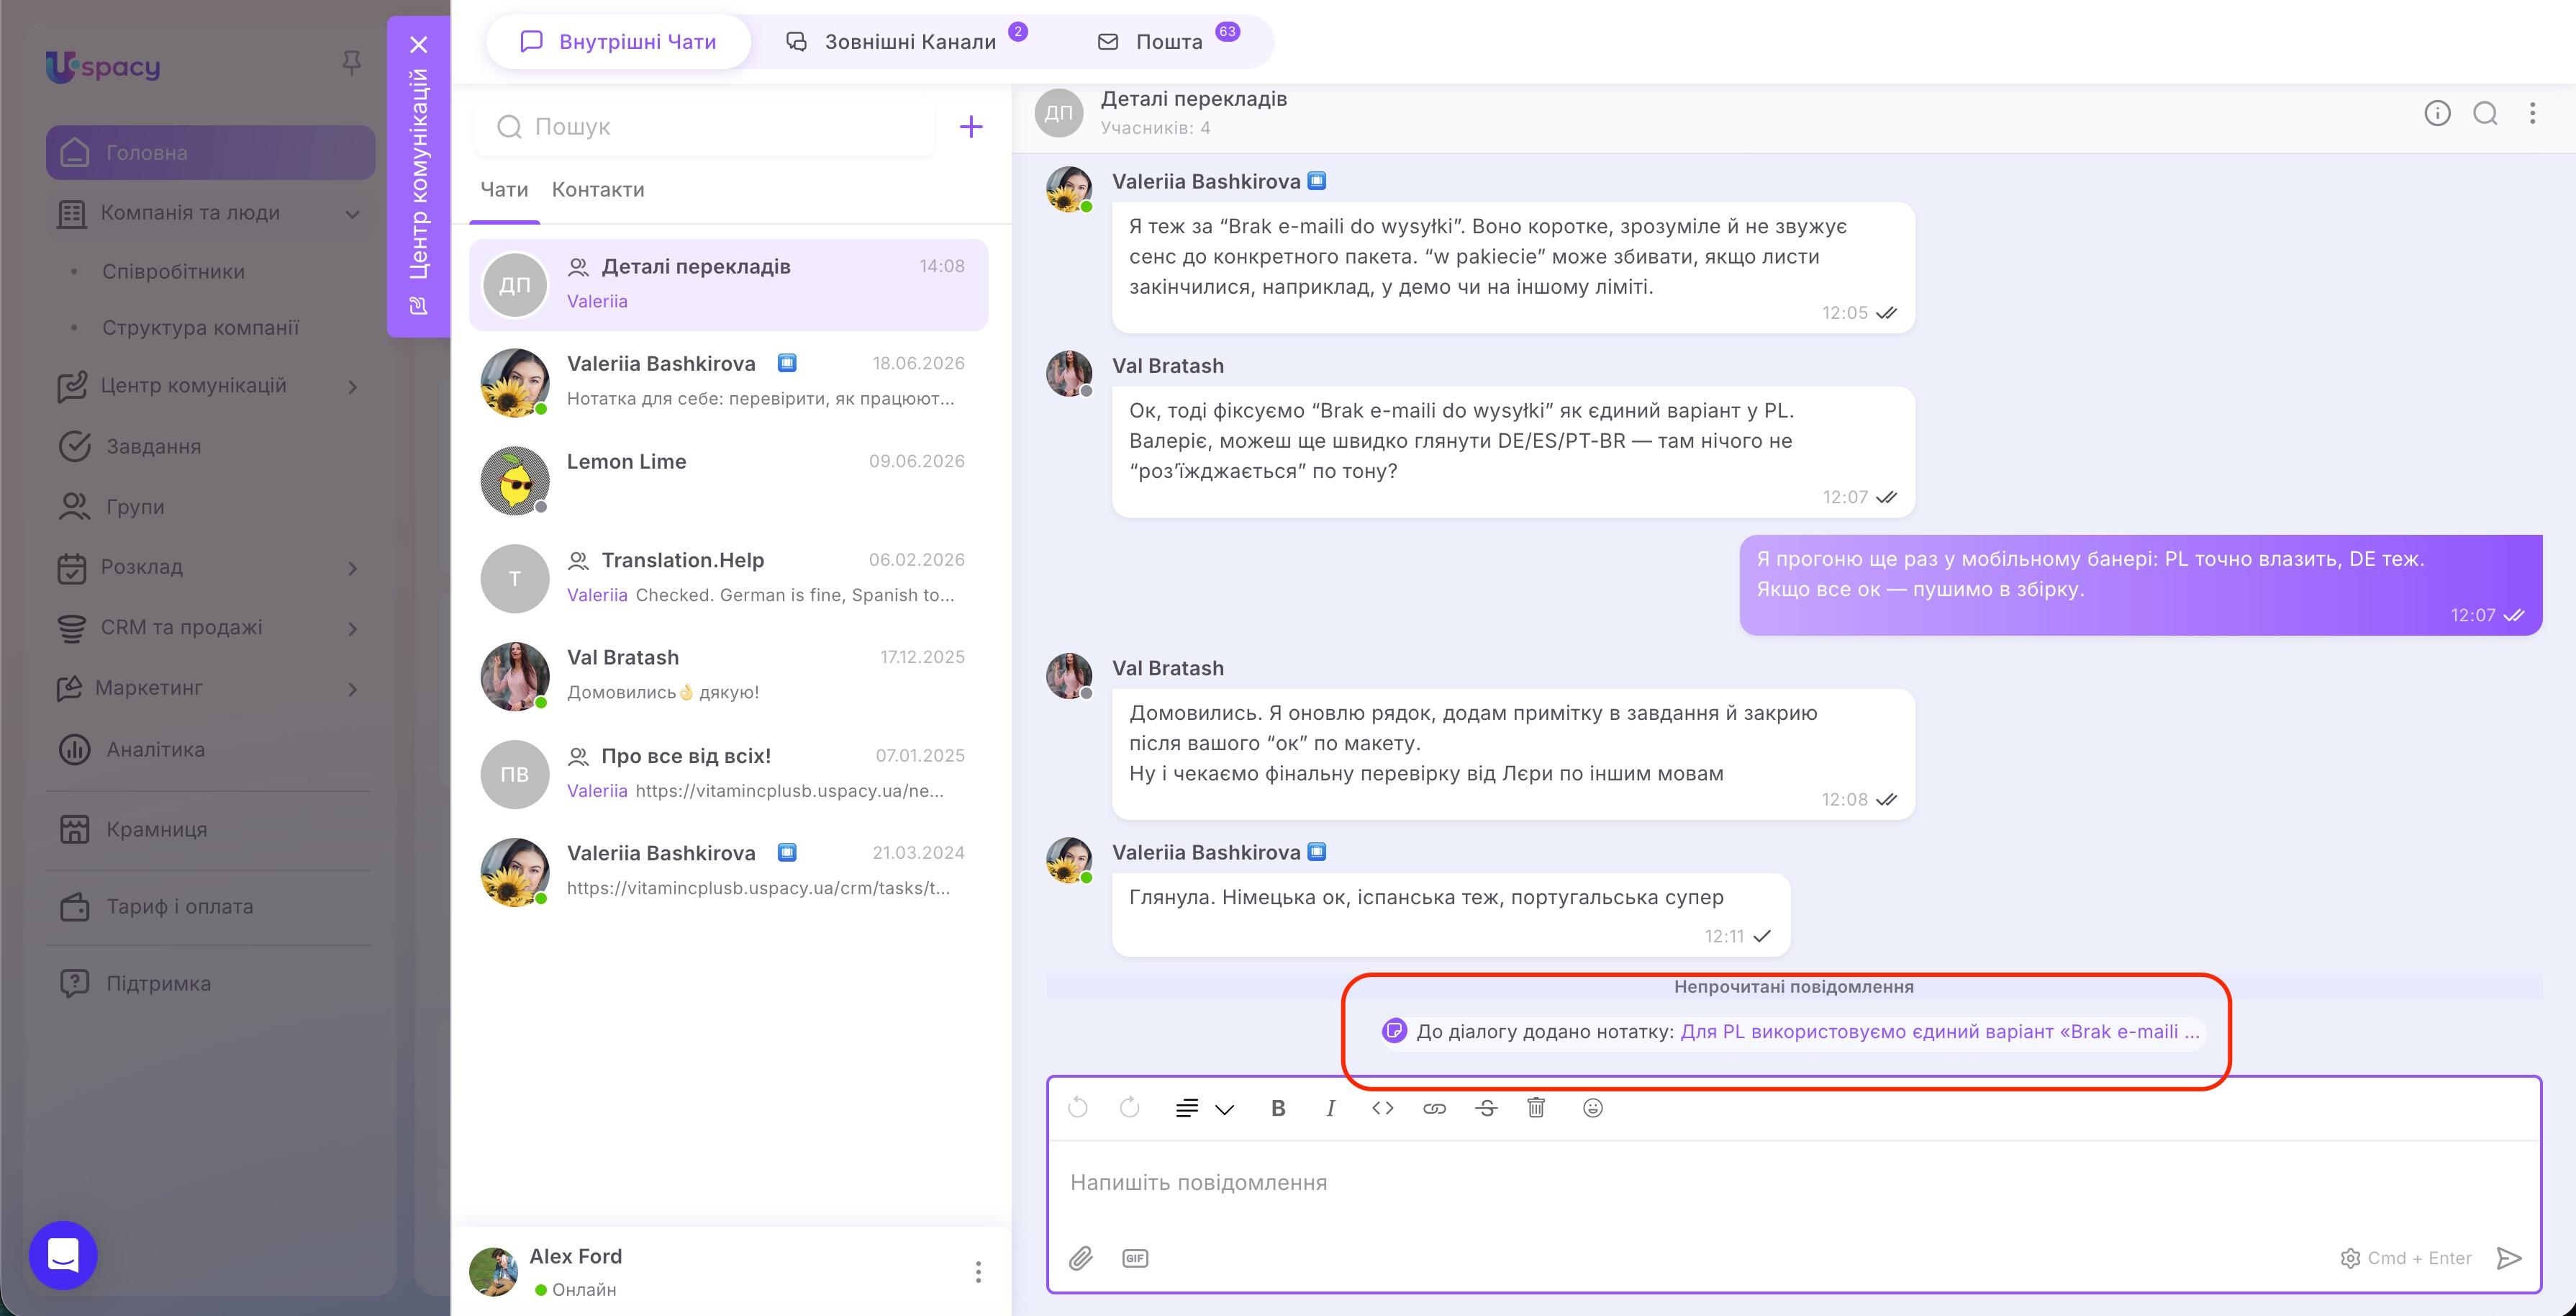Click the chat search field Пошук
This screenshot has width=2576, height=1316.
[x=704, y=126]
